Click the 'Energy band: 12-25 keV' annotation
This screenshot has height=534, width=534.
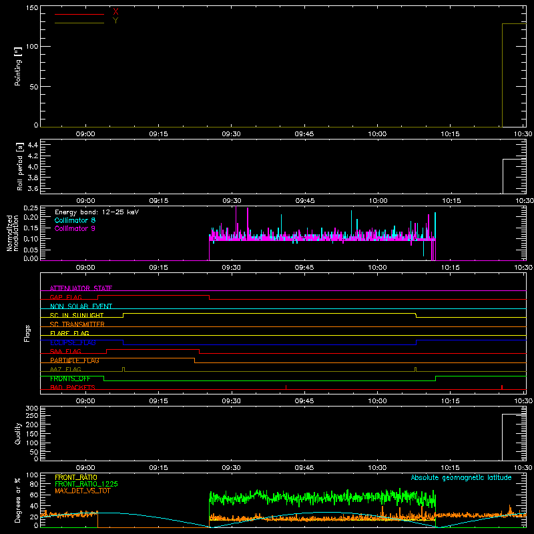pyautogui.click(x=97, y=212)
